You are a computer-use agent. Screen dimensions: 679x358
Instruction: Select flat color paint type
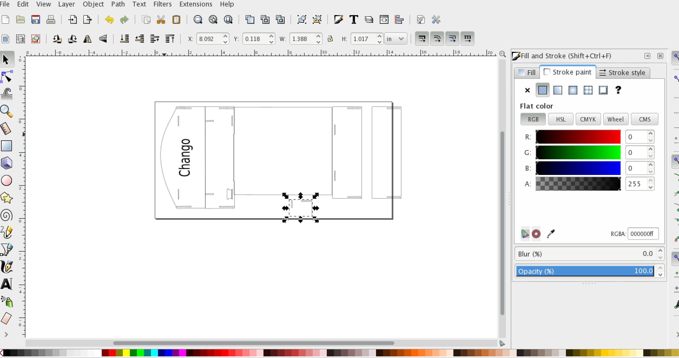(x=542, y=90)
